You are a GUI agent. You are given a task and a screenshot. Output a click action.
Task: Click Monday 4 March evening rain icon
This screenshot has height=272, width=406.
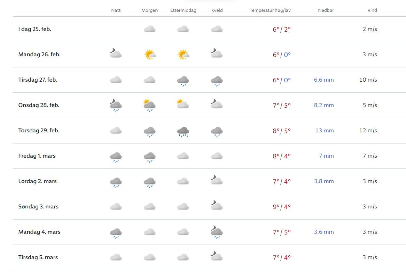217,232
